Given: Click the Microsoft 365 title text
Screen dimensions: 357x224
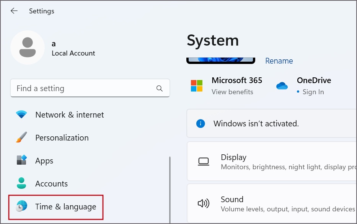Looking at the screenshot, I should (x=237, y=80).
